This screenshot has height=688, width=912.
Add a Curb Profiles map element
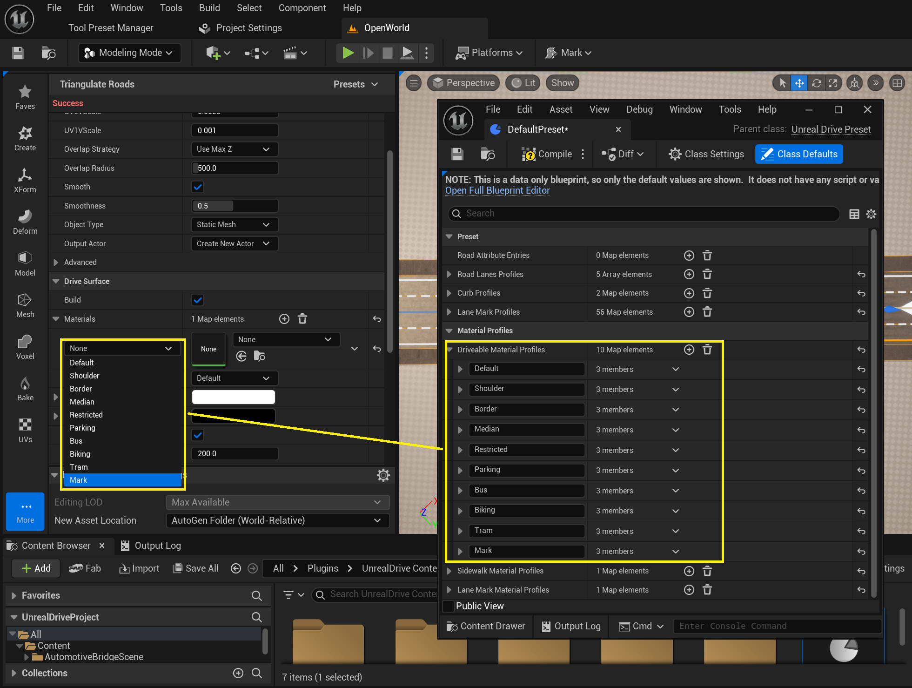pyautogui.click(x=689, y=293)
